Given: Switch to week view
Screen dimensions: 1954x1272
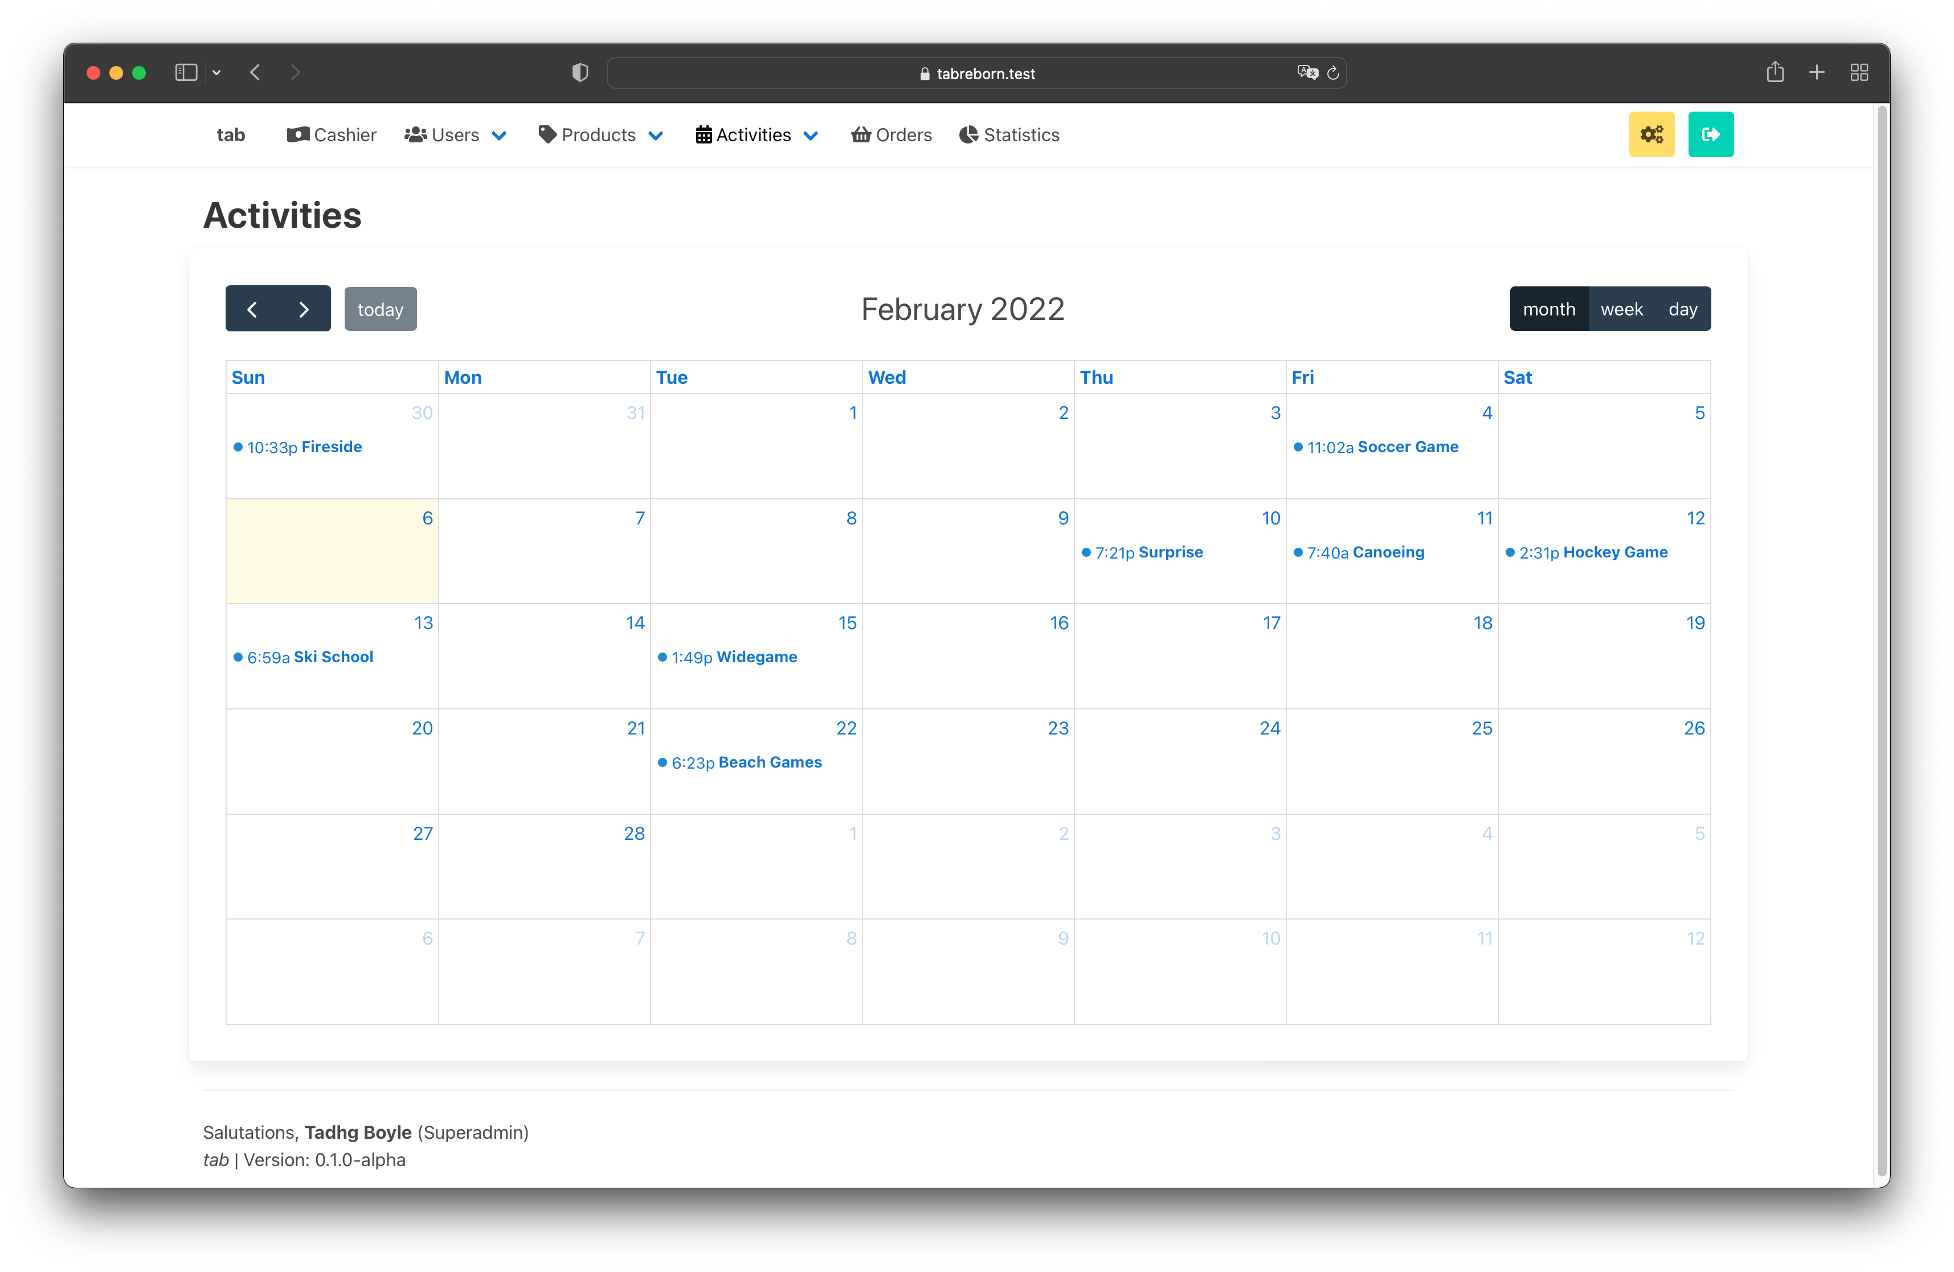Looking at the screenshot, I should pyautogui.click(x=1622, y=309).
